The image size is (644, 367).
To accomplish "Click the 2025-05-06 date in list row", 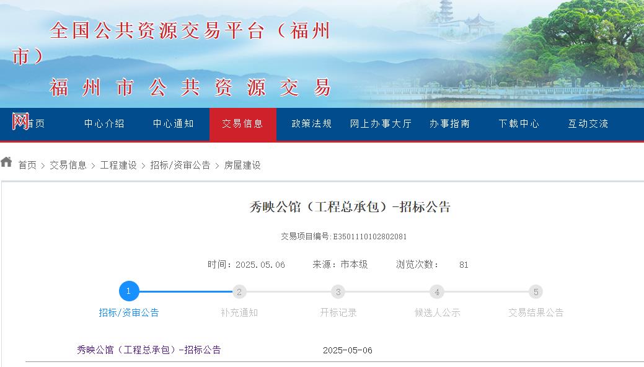I will click(348, 350).
